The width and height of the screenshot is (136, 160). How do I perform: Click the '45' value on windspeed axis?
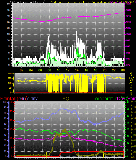pos(8,10)
